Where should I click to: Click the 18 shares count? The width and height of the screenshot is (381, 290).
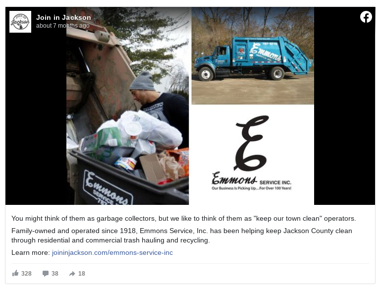[x=82, y=274]
